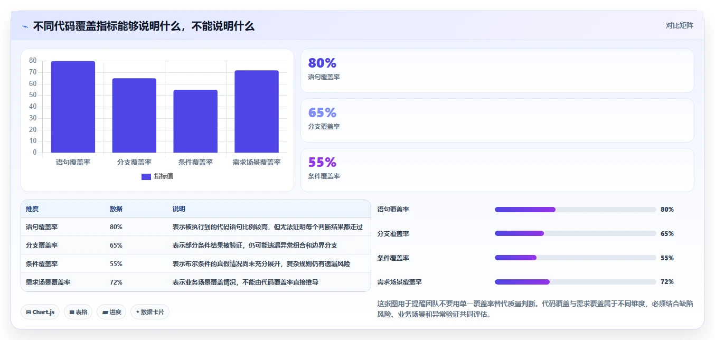Viewport: 715px width, 340px height.
Task: Click the 进度 tag chip
Action: pyautogui.click(x=111, y=312)
